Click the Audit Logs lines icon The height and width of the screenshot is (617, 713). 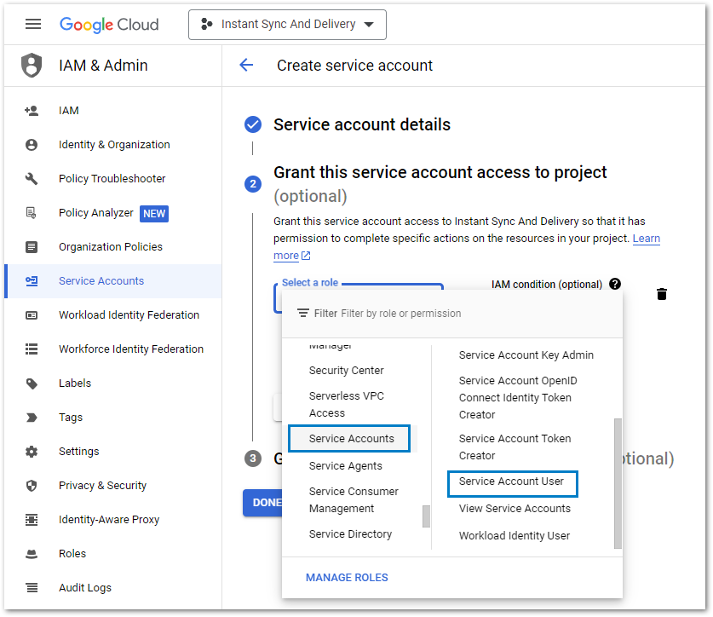coord(32,588)
